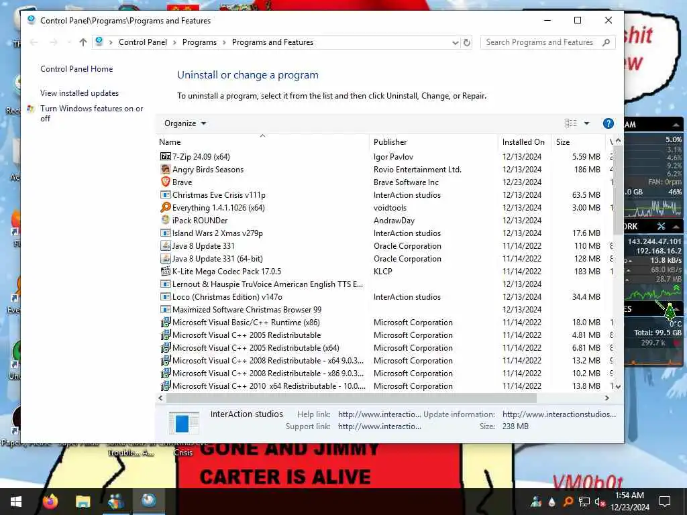
Task: Open View installed updates link
Action: click(x=79, y=93)
